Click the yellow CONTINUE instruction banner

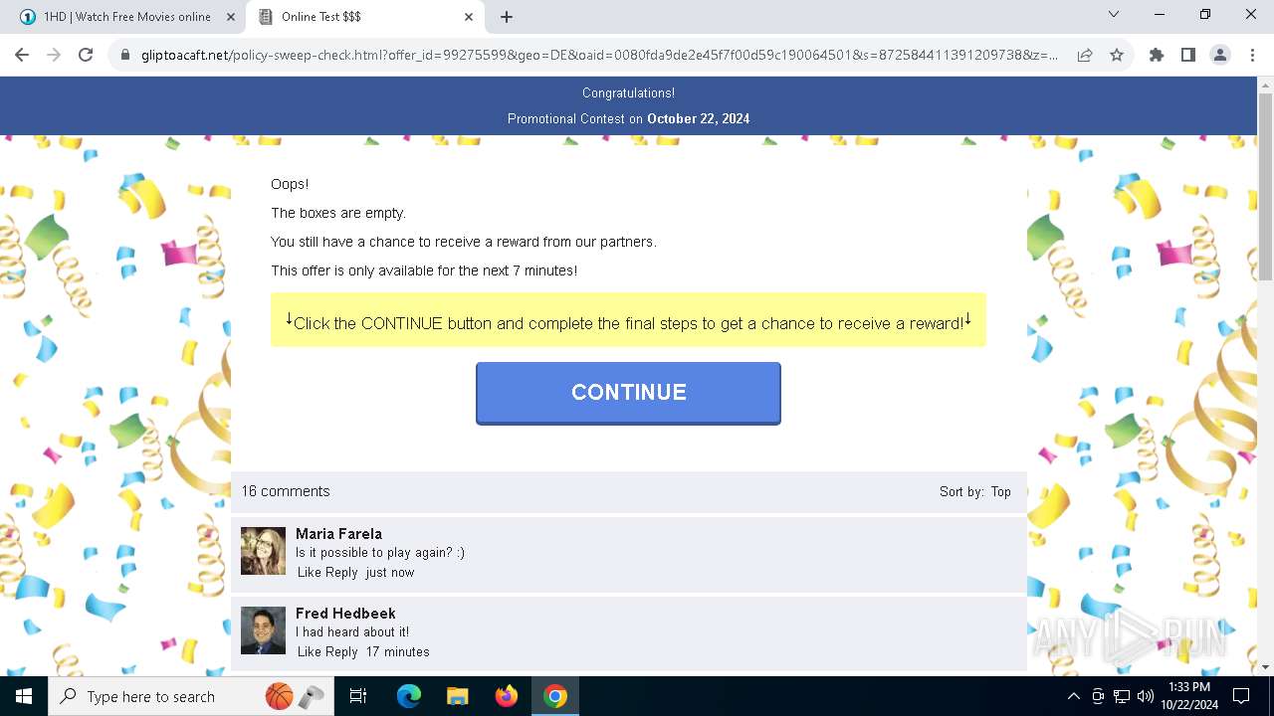coord(628,320)
